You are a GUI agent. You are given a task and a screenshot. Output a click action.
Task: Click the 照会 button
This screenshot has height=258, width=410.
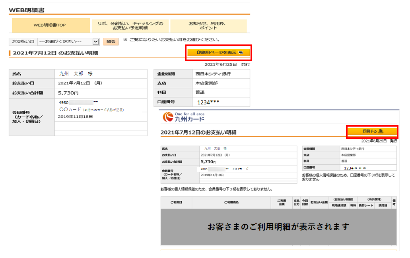coord(110,41)
